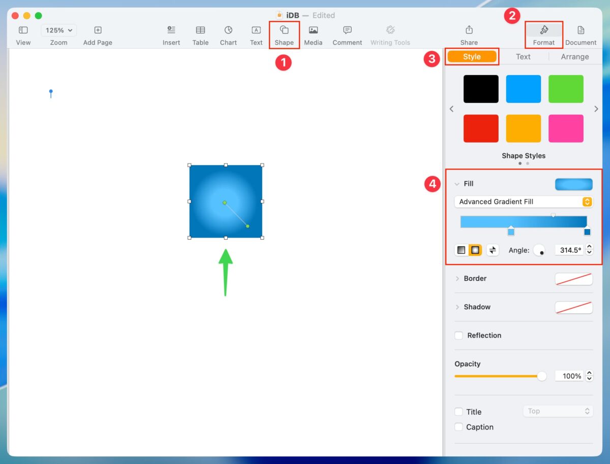Collapse the Fill section
610x464 pixels.
[x=457, y=184]
